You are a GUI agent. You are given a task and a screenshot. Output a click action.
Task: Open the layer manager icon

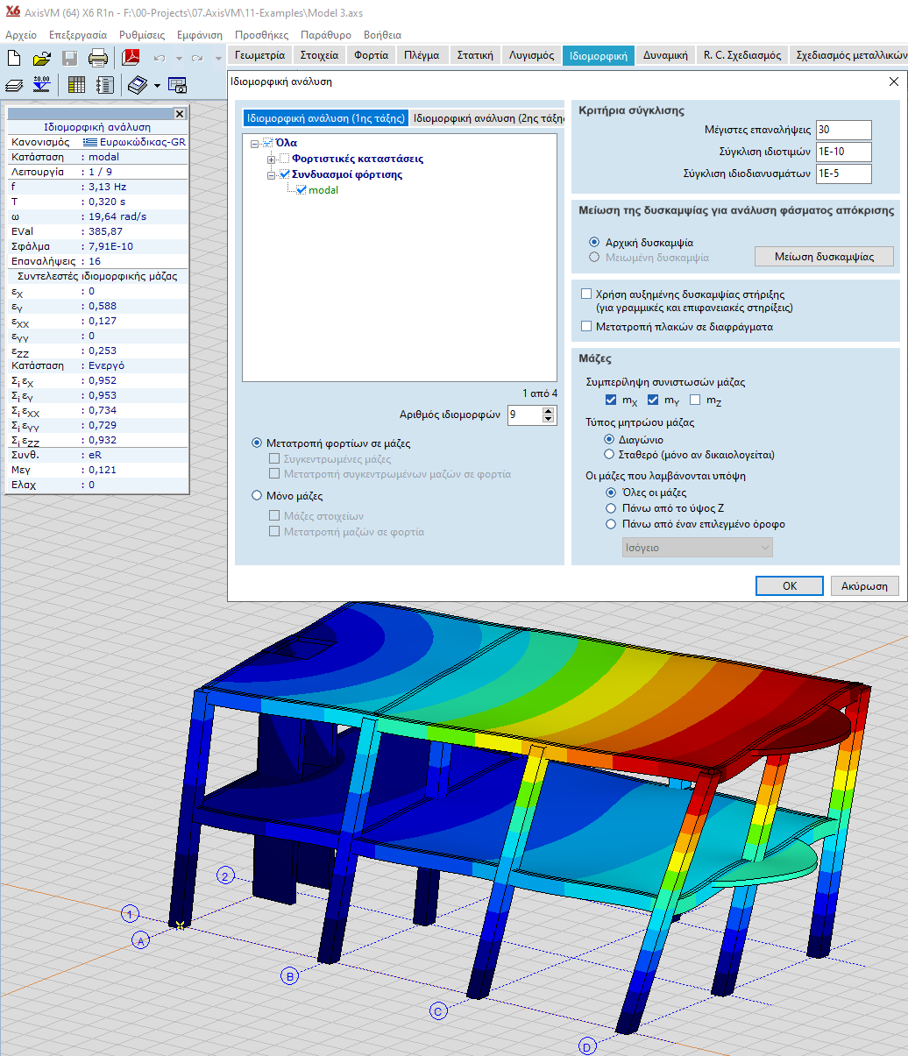coord(14,85)
